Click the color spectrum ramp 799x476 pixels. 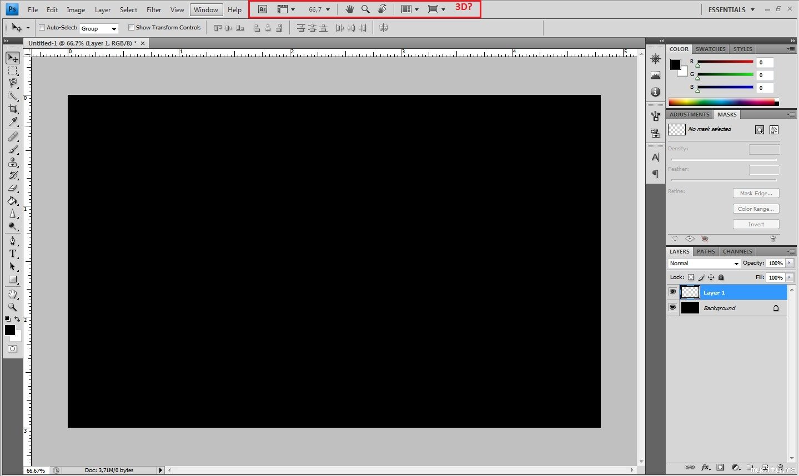point(723,102)
